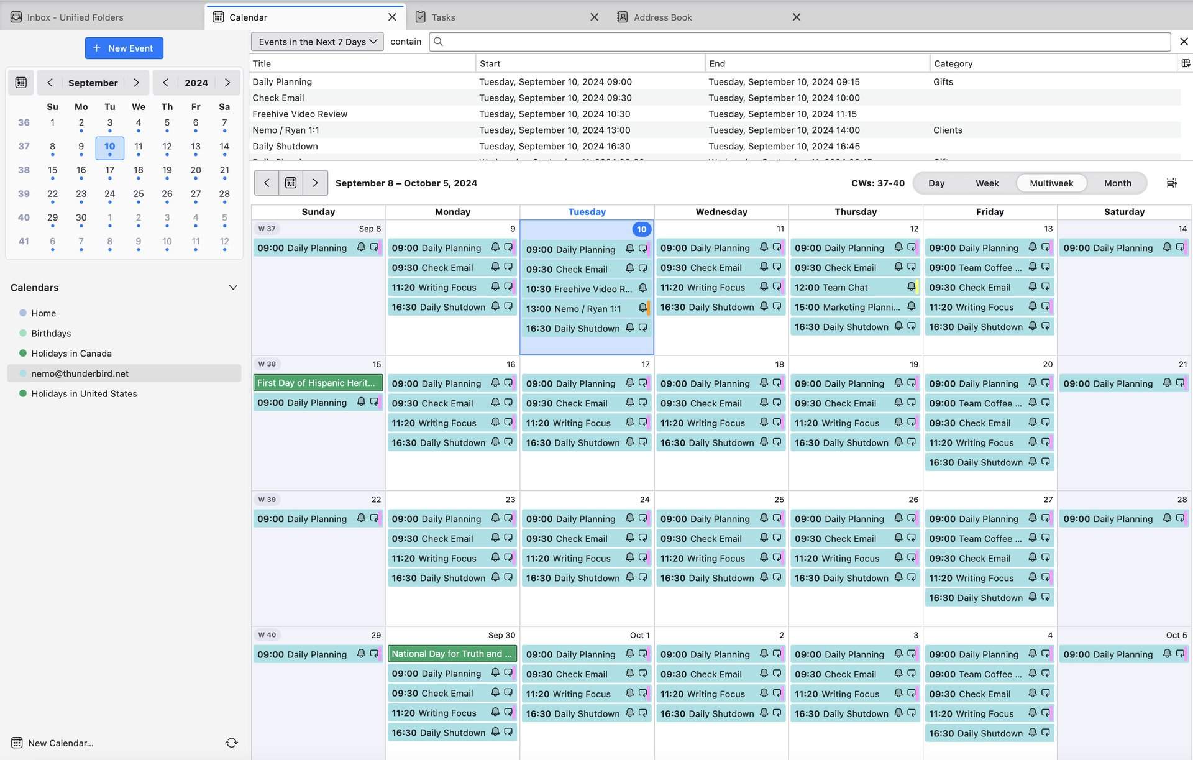Go to previous month in mini calendar
Viewport: 1193px width, 760px height.
point(50,83)
